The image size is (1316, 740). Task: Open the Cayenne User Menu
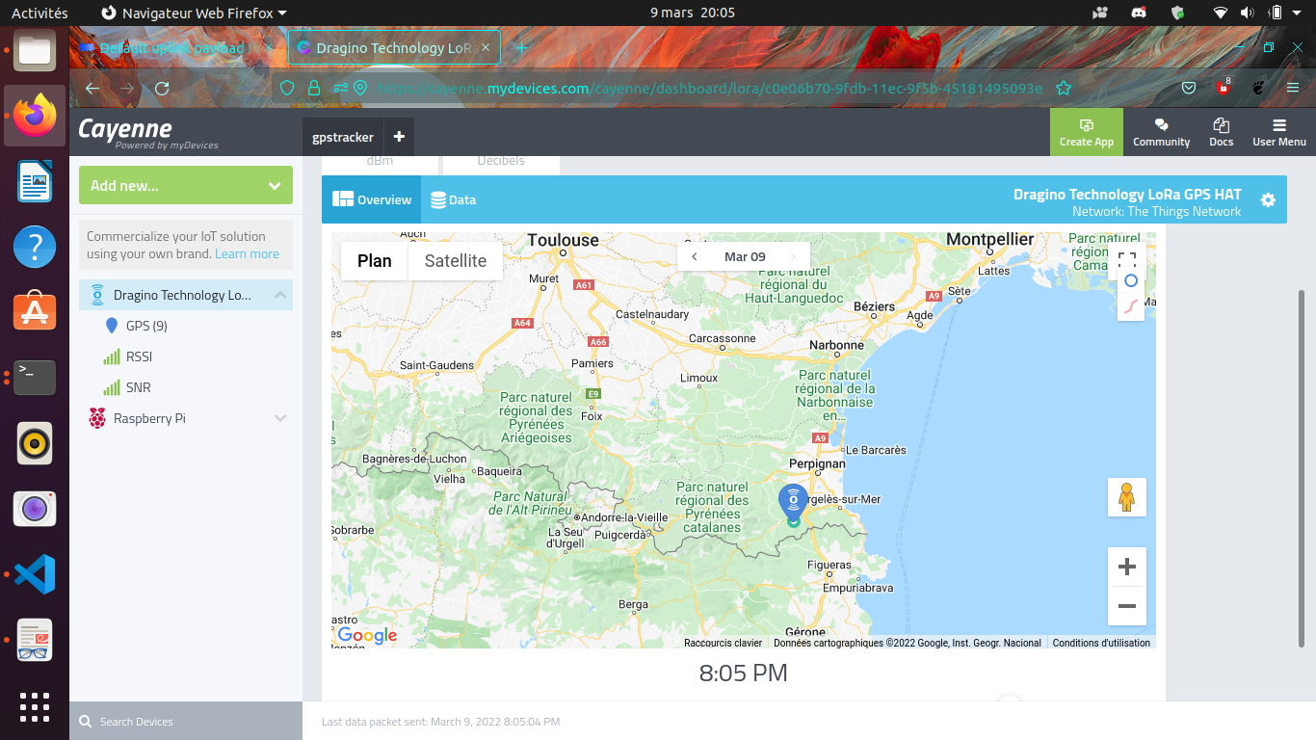pos(1279,132)
